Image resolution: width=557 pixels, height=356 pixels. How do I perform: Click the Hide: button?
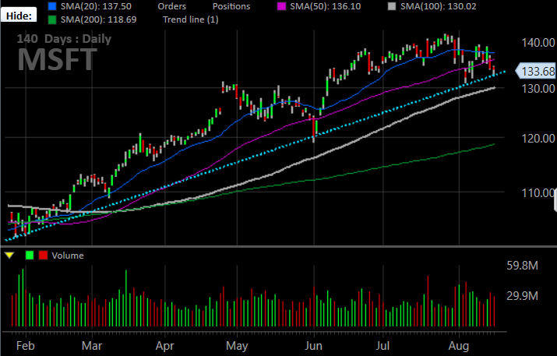tap(19, 16)
